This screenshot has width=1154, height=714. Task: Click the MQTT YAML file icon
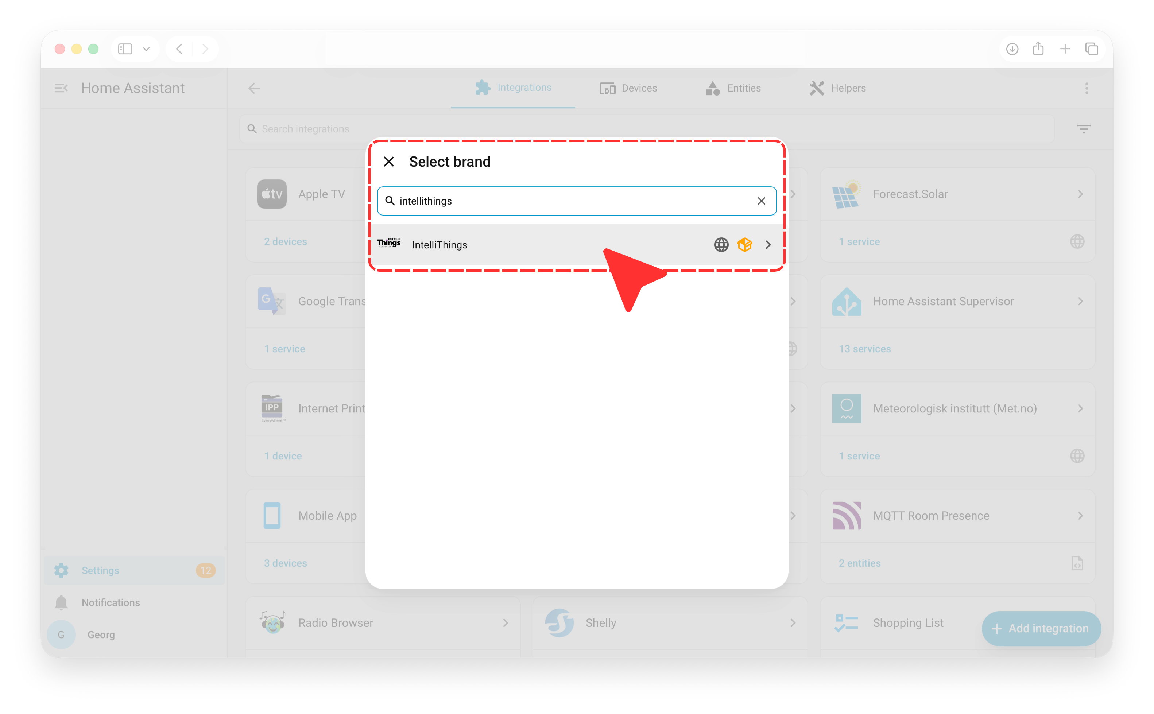tap(1077, 563)
